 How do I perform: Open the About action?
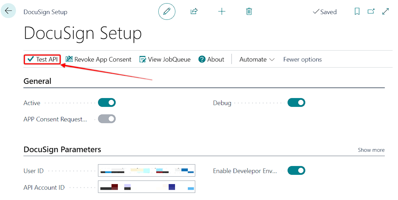pos(211,59)
